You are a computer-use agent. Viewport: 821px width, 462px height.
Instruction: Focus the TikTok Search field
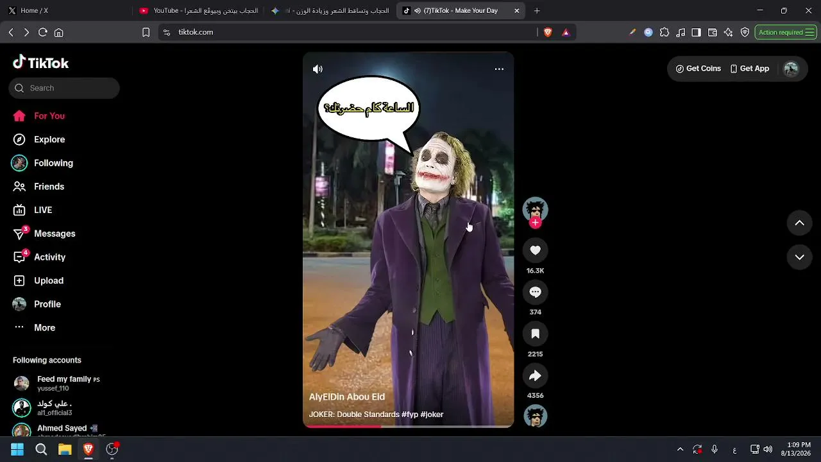click(64, 88)
